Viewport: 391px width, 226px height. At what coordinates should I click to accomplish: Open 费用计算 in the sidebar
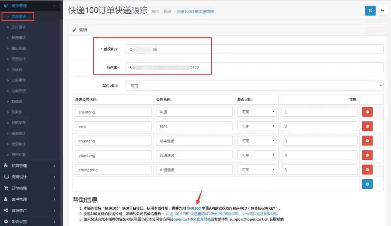(x=19, y=155)
